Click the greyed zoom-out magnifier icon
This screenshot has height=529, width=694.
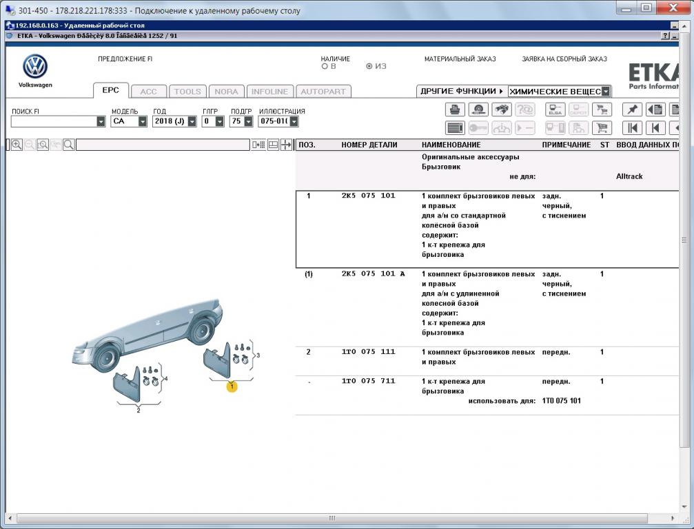tap(30, 145)
